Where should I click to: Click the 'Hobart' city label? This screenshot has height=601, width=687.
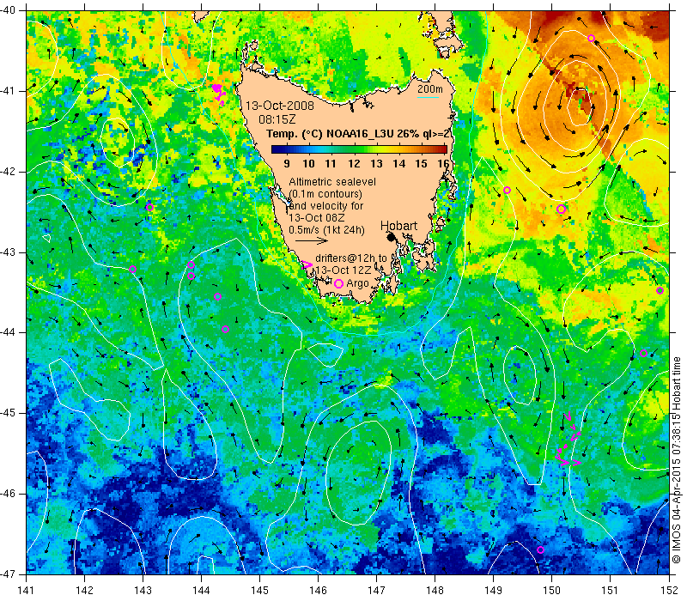coord(398,226)
